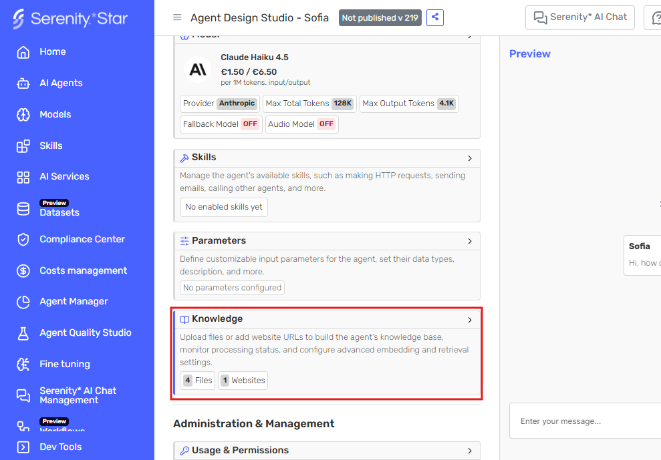Viewport: 661px width, 460px height.
Task: Click the Preview panel heading
Action: [529, 54]
